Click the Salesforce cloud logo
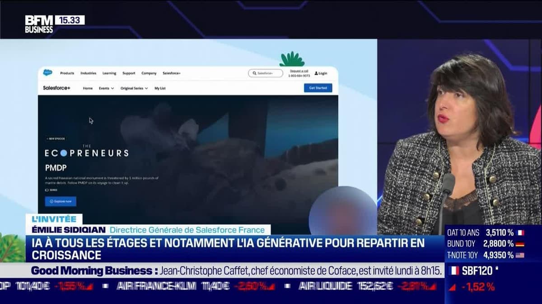This screenshot has height=304, width=542. (x=47, y=73)
